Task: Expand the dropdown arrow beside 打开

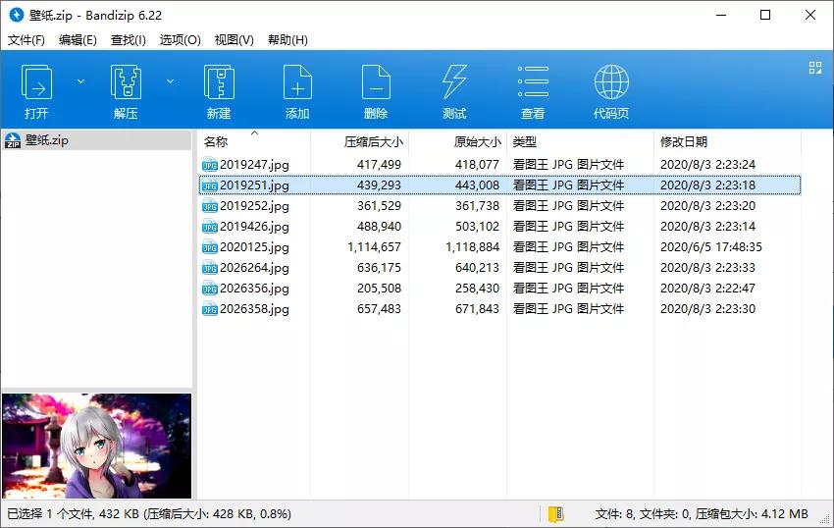Action: pyautogui.click(x=80, y=81)
